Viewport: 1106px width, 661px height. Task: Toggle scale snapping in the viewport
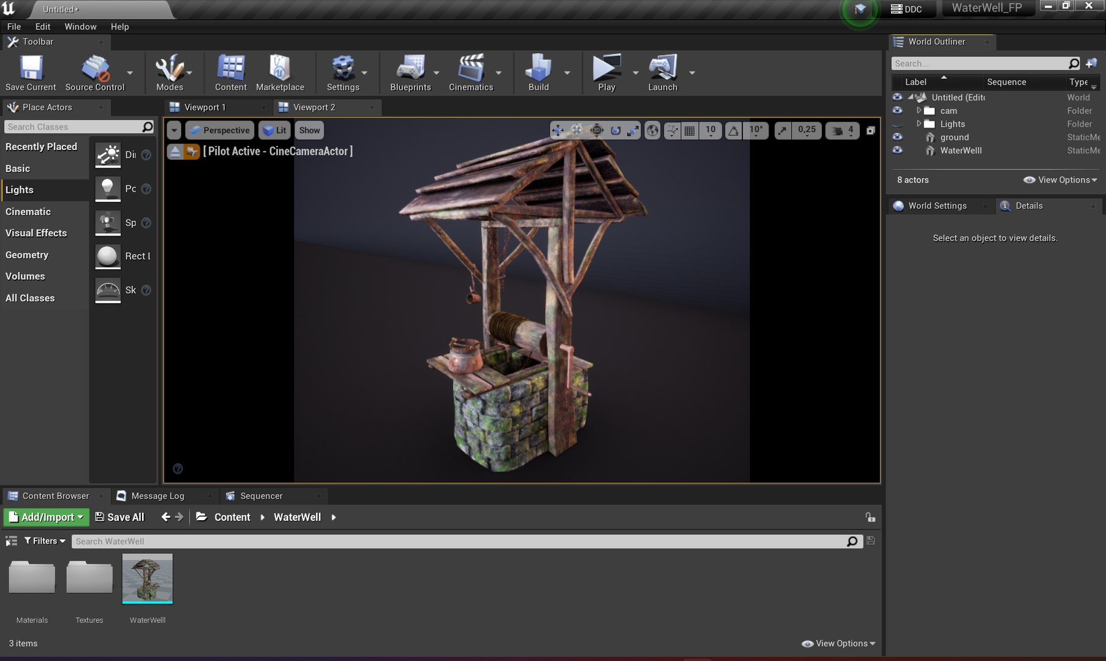(x=783, y=130)
